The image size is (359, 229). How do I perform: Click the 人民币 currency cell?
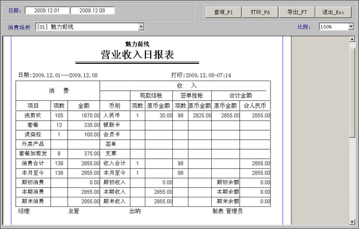pos(112,116)
